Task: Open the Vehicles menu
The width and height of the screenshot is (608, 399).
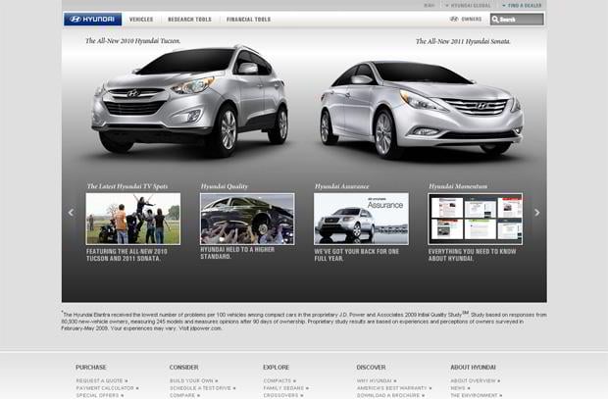Action: click(x=141, y=19)
